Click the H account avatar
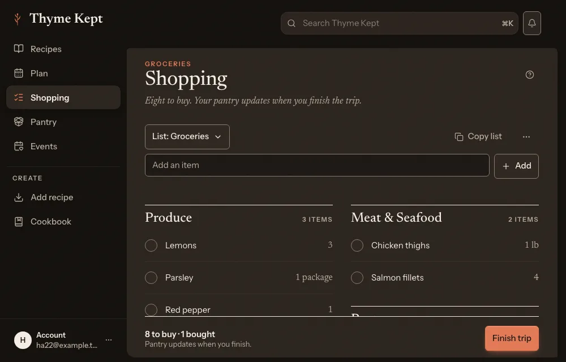The width and height of the screenshot is (566, 362). (x=23, y=340)
